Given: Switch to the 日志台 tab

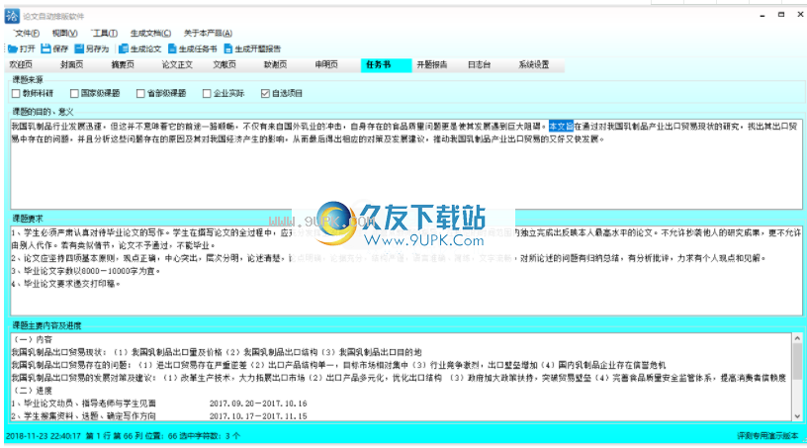Looking at the screenshot, I should coord(479,65).
